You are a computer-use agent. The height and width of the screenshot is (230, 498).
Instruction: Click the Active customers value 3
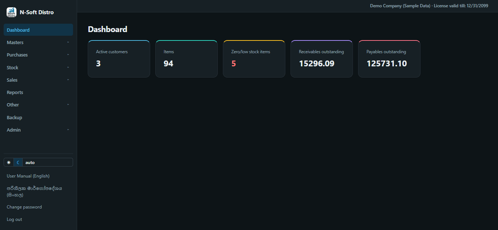pyautogui.click(x=98, y=63)
